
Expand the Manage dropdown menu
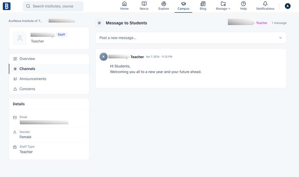(223, 6)
